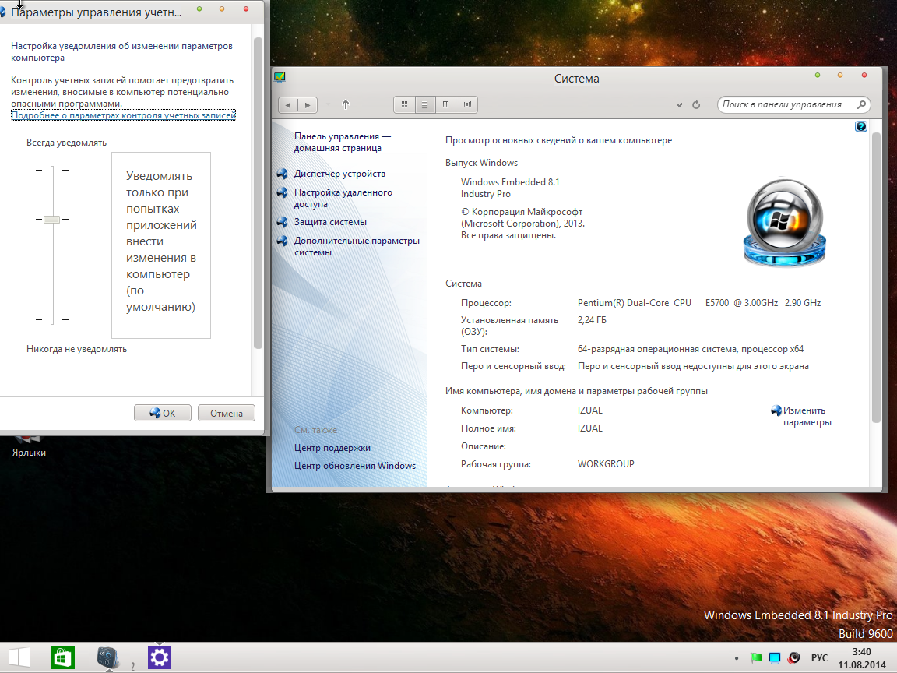The width and height of the screenshot is (897, 673).
Task: Click Отмена in UAC settings dialog
Action: [x=227, y=413]
